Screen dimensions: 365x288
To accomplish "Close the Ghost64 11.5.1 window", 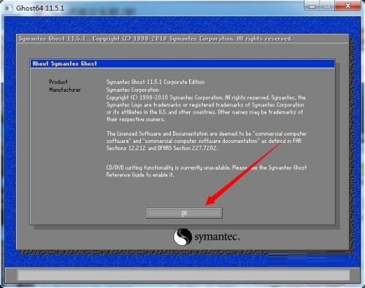I will (x=348, y=6).
